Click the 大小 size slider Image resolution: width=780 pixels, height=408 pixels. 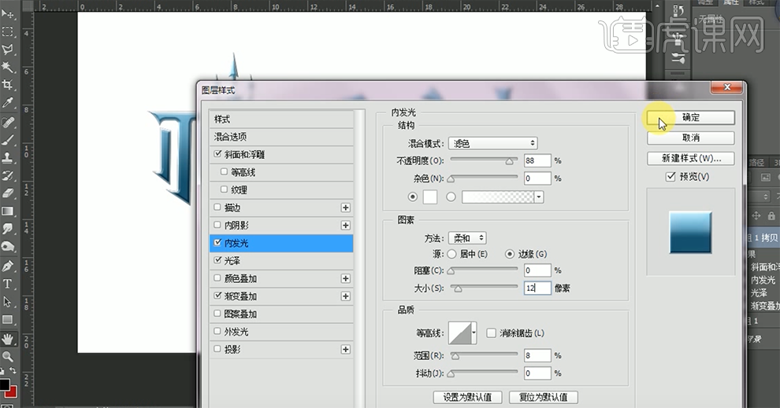click(x=484, y=288)
